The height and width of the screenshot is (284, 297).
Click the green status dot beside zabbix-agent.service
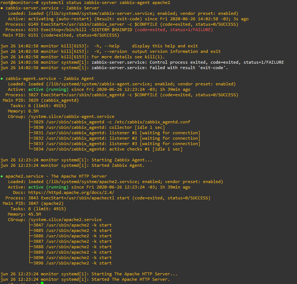tap(2, 79)
